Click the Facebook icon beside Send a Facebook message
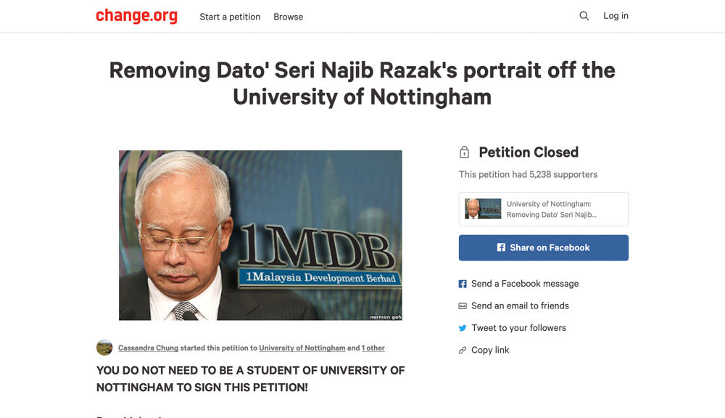This screenshot has width=725, height=418. click(x=463, y=284)
